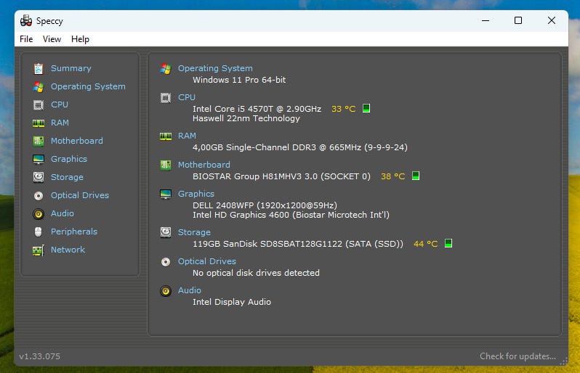Click the 119GB SanDisk SSD text
The image size is (580, 373).
pos(298,244)
